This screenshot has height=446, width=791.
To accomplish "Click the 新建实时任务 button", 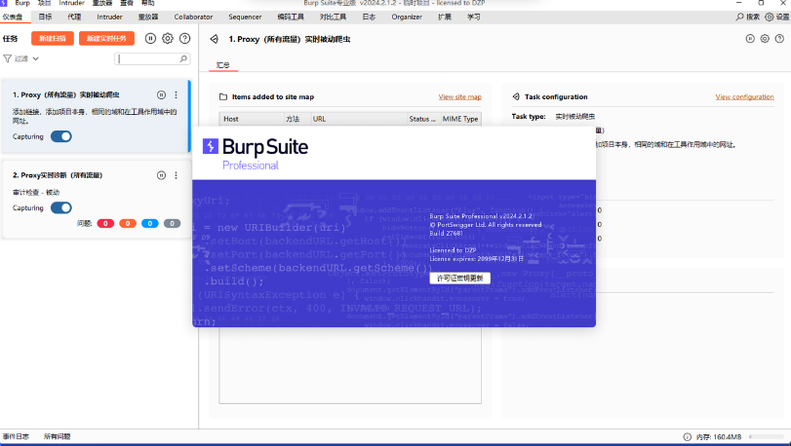I will coord(105,38).
